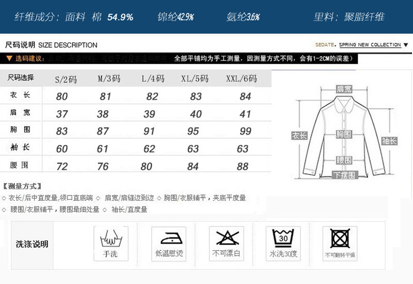Choose the M/3码 size column header
The width and height of the screenshot is (413, 284).
click(109, 79)
